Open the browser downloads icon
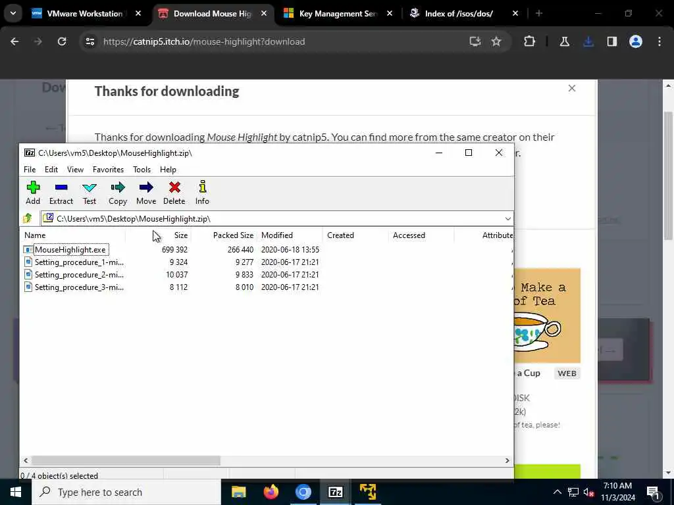Screen dimensions: 674x505 [588, 41]
